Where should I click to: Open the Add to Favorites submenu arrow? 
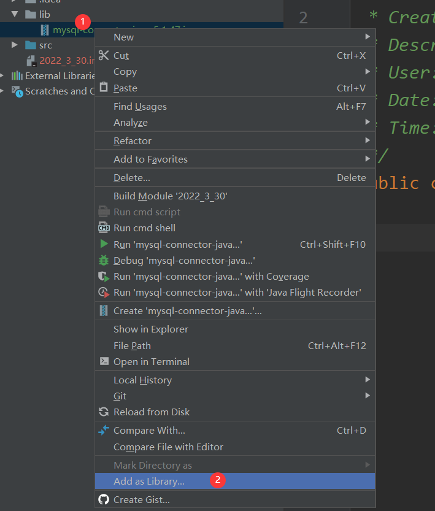(368, 159)
